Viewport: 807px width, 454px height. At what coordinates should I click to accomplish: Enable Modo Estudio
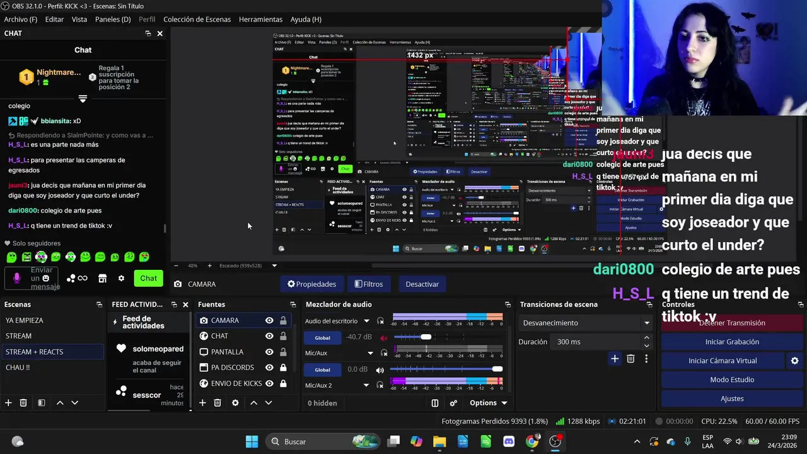point(732,380)
